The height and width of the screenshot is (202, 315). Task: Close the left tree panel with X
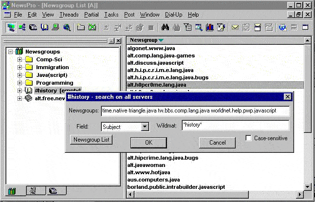118,41
